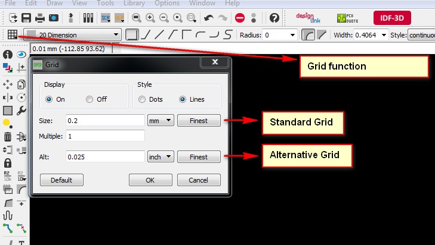Select the Delete trash can tool
The width and height of the screenshot is (435, 245).
click(8, 136)
